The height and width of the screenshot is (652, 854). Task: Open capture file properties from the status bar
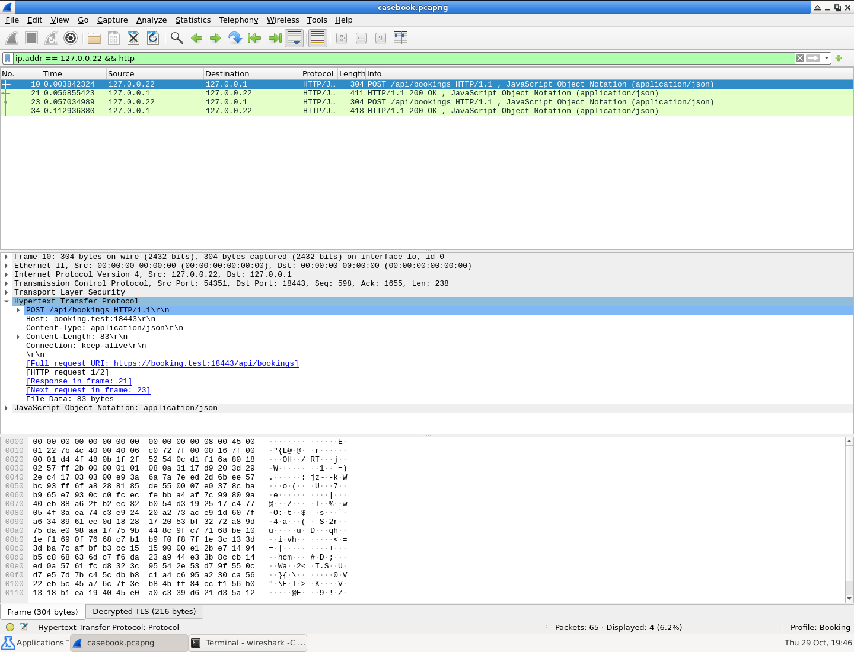[x=24, y=627]
